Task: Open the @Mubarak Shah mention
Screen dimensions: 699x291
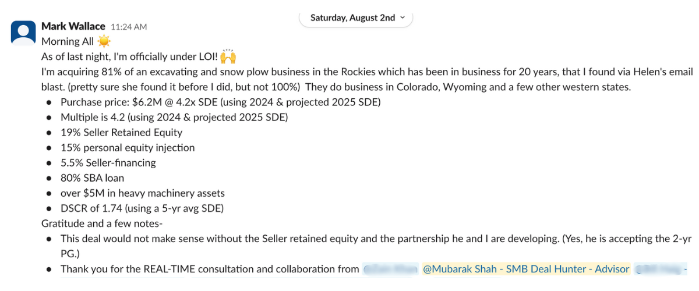Action: (x=526, y=269)
